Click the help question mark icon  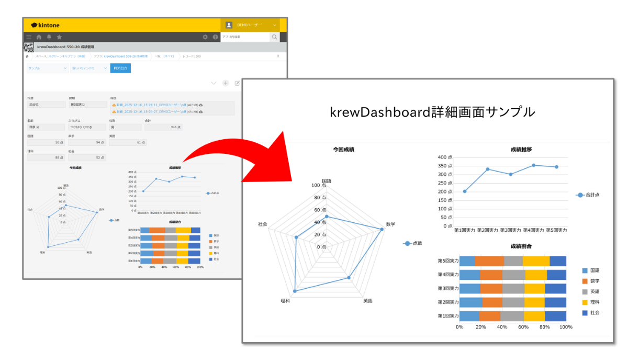pos(215,37)
